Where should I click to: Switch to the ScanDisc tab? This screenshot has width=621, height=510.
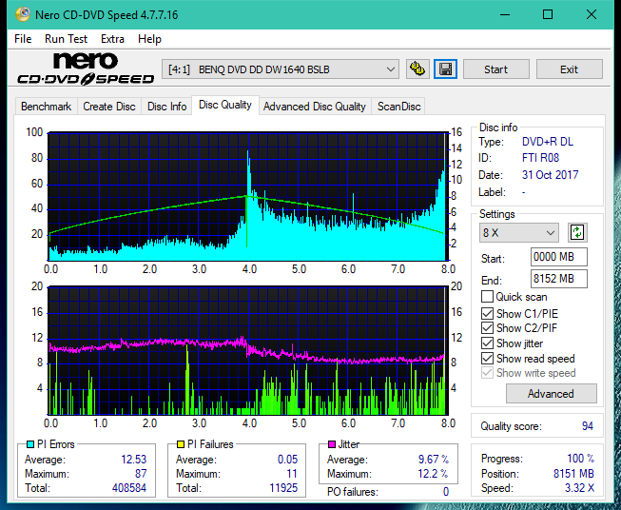pyautogui.click(x=398, y=107)
